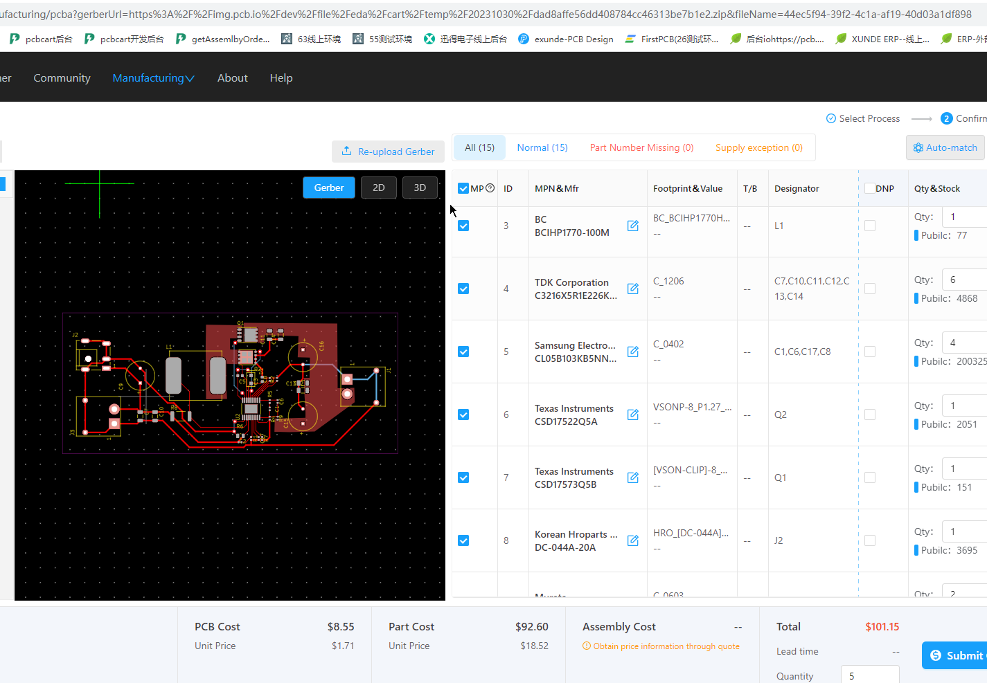Edit the CSD17522Q5A part entry

(632, 415)
